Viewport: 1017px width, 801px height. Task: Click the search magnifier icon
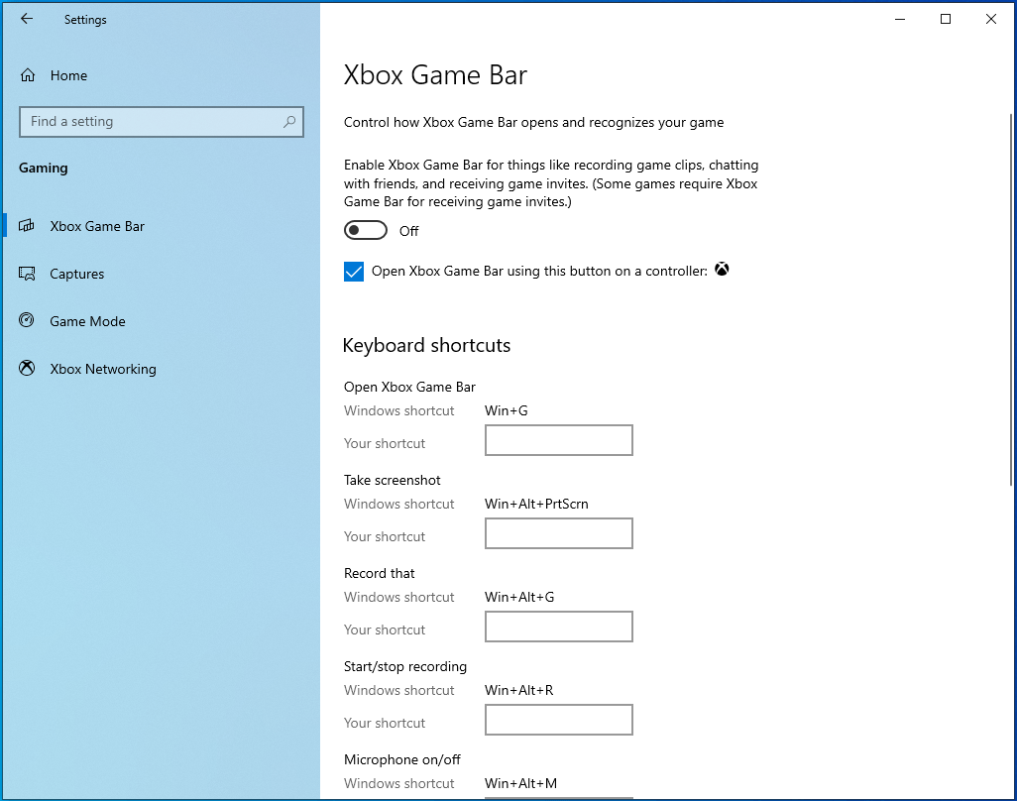(289, 122)
